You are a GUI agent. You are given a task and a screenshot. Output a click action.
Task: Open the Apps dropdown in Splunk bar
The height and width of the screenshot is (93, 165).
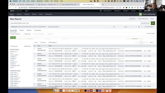pyautogui.click(x=27, y=11)
